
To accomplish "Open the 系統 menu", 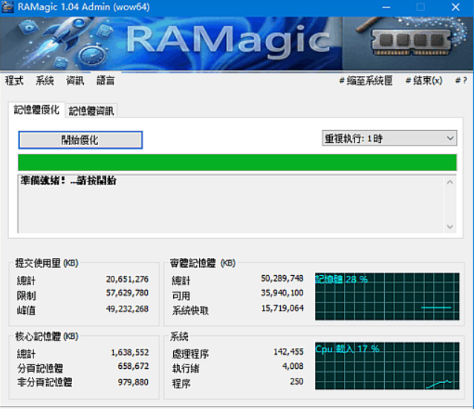I will click(x=45, y=81).
